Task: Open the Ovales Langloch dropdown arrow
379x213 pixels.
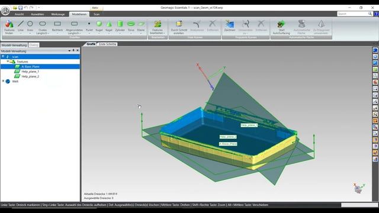Action: pyautogui.click(x=49, y=33)
